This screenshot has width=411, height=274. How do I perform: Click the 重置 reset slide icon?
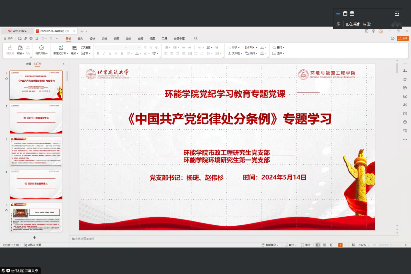[x=85, y=47]
